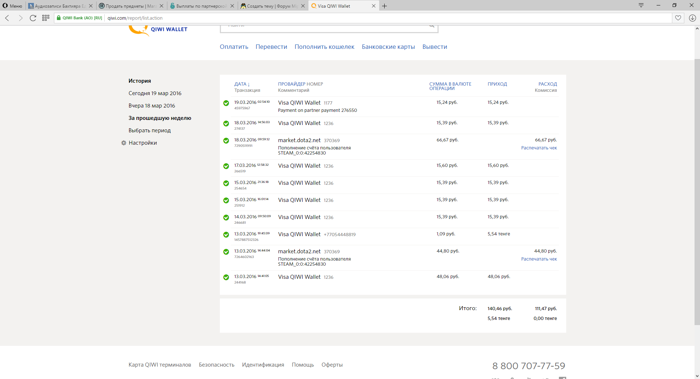
Task: Click status icon for 18.03.2016 14:56 transaction
Action: [x=226, y=124]
